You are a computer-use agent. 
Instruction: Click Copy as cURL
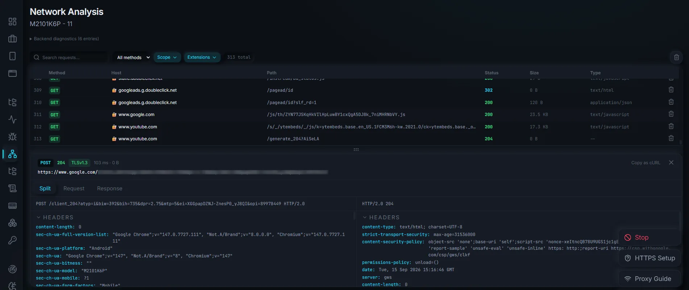[646, 163]
